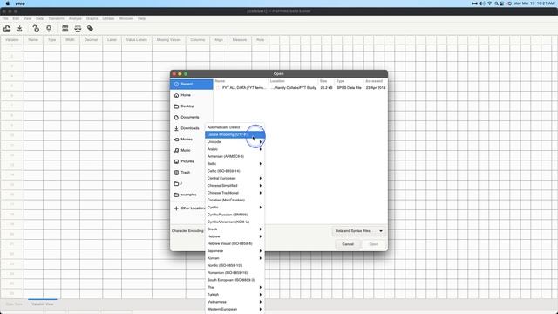Click the Apple menu icon
Screen dimensions: 558x314
pyautogui.click(x=8, y=3)
